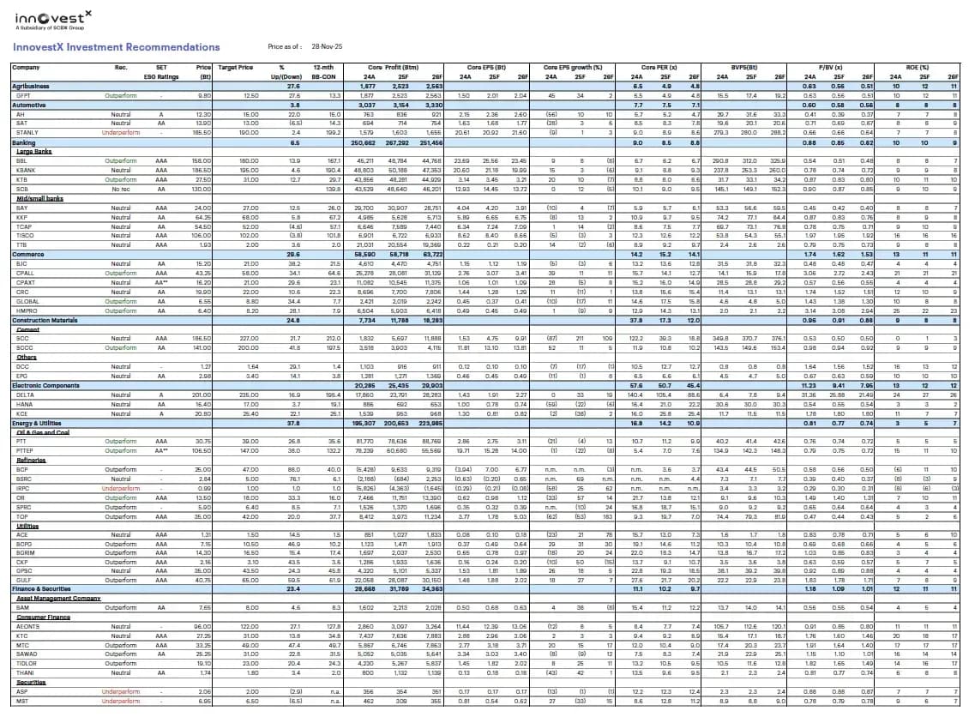975x717 pixels.
Task: Click the '28-Nov-25' price date
Action: [327, 46]
